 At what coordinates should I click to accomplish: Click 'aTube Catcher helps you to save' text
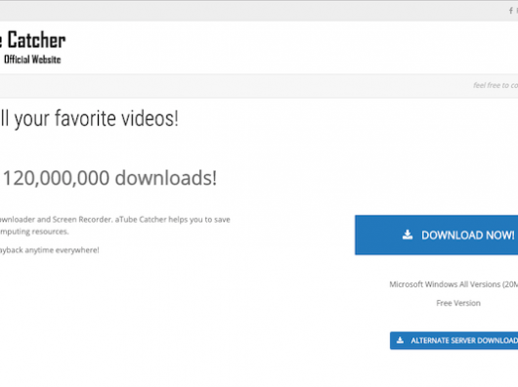tap(172, 220)
